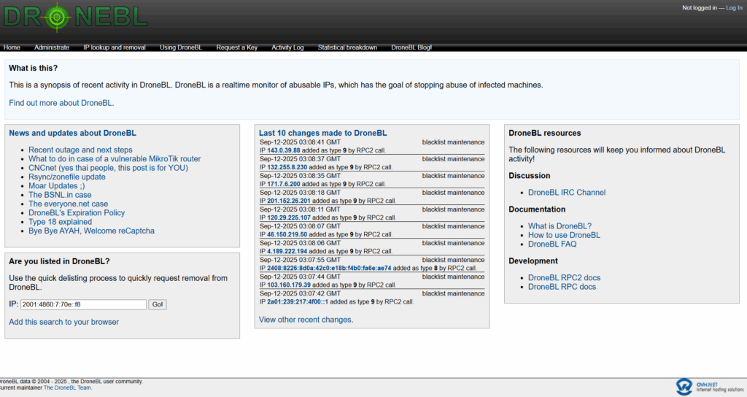Open News and updates about DroneBL heading link

click(72, 133)
